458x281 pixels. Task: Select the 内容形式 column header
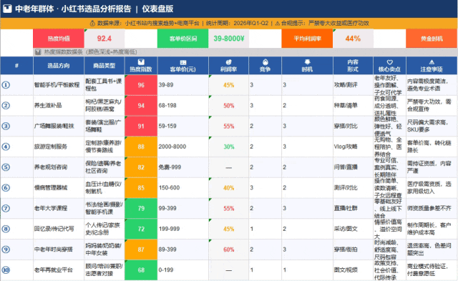point(353,66)
